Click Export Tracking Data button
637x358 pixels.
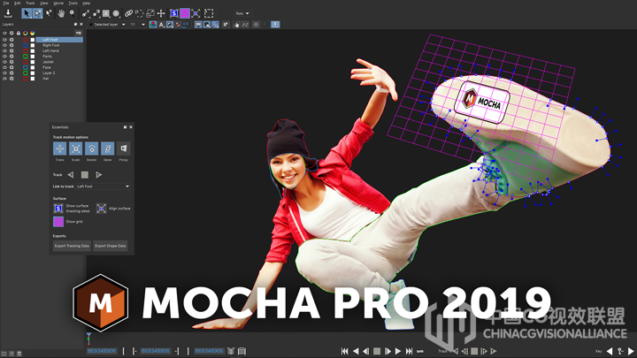(72, 246)
